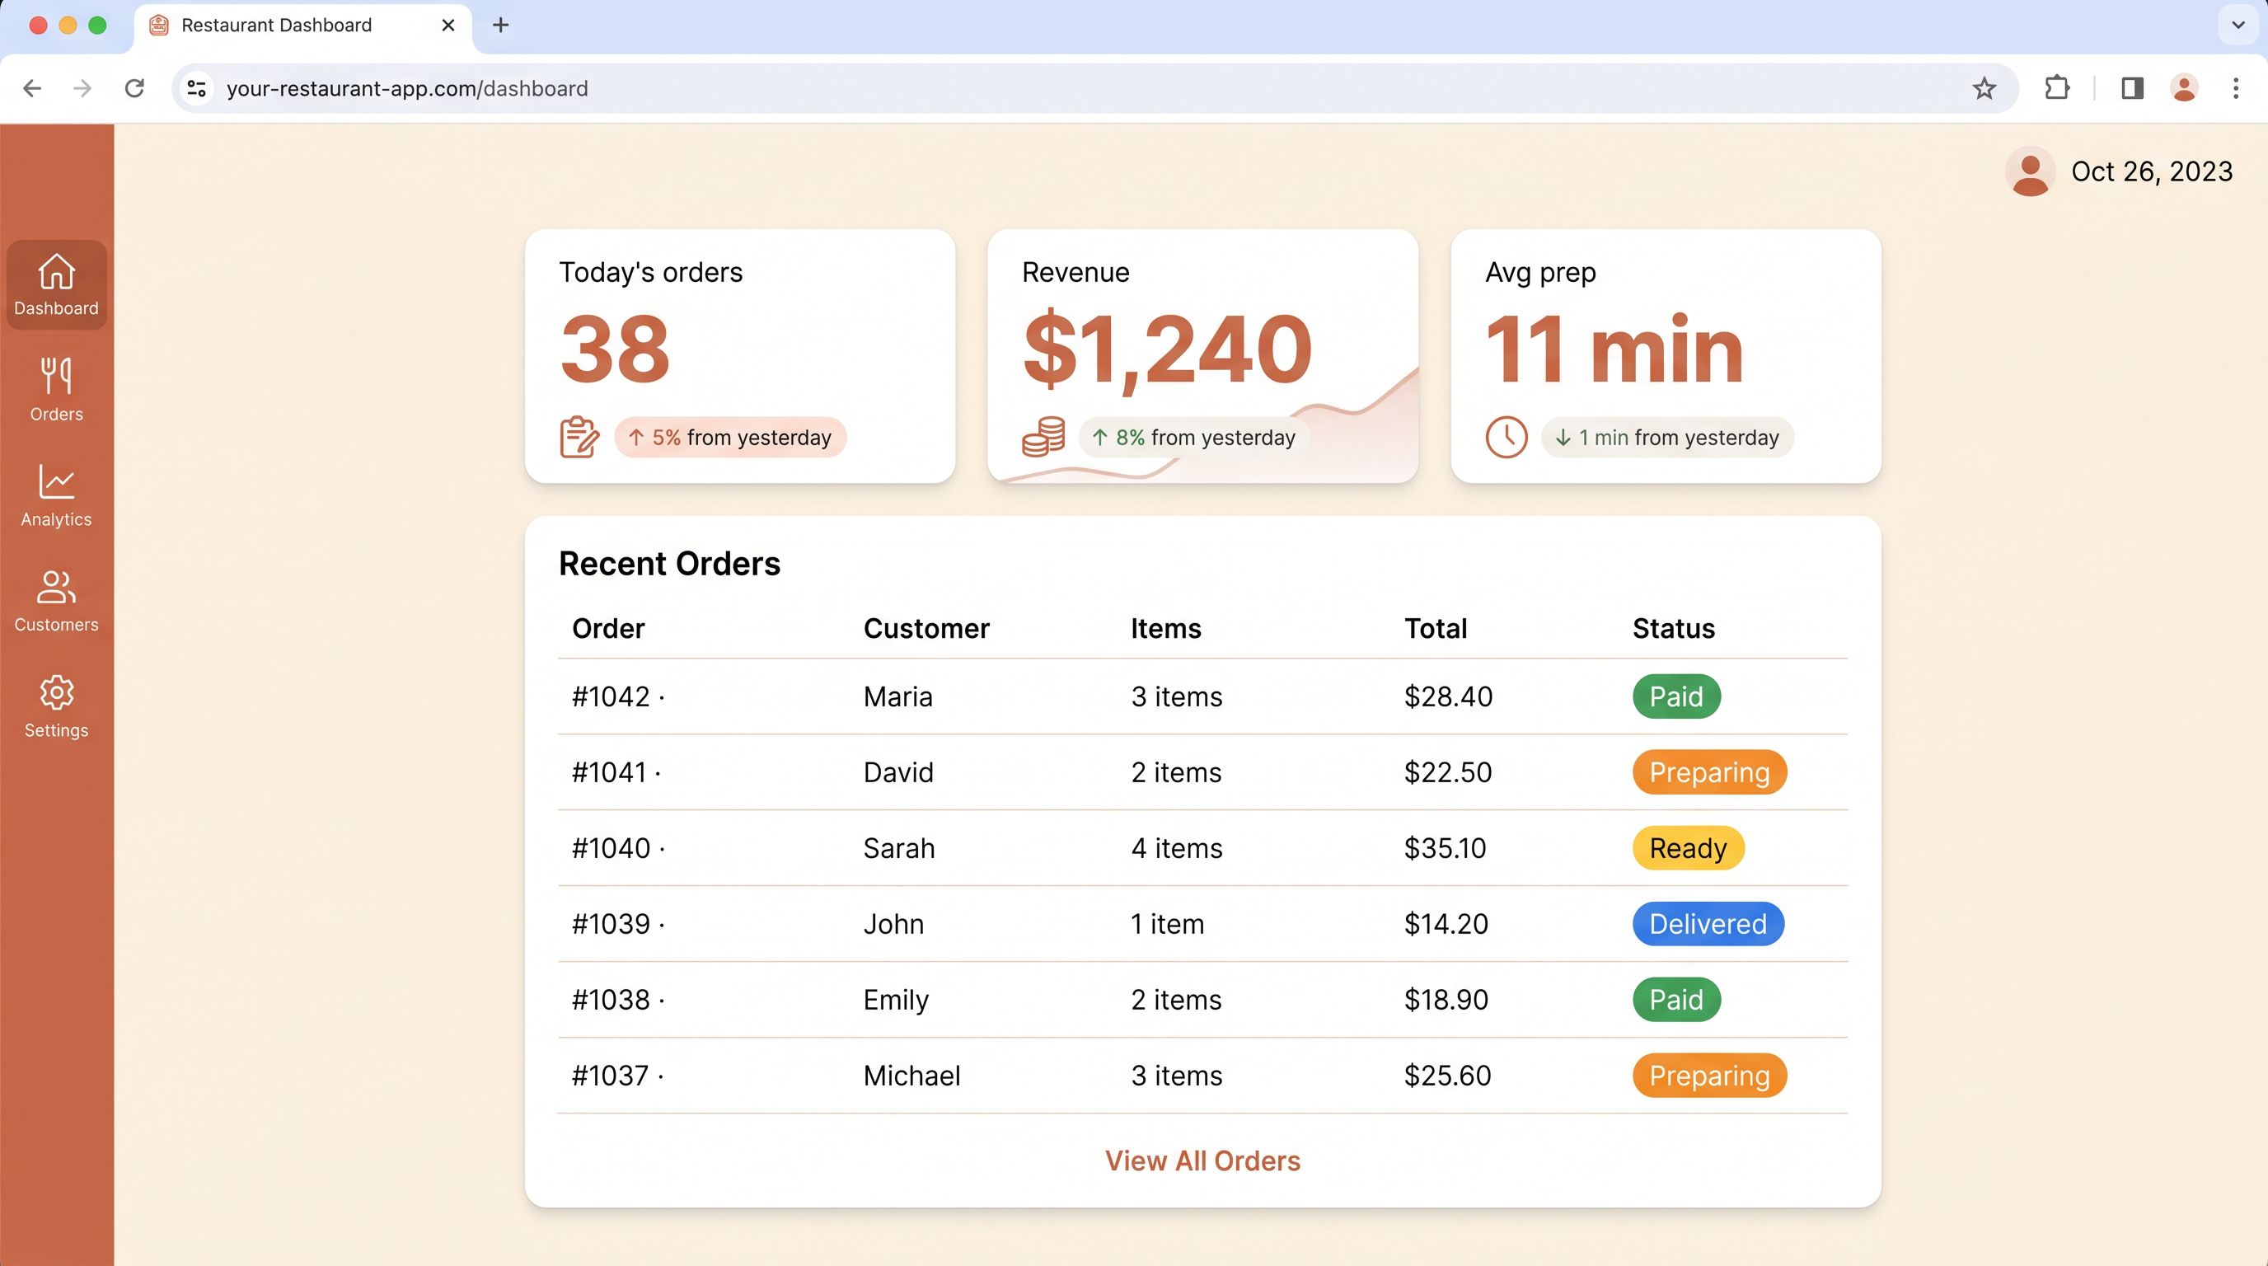Click the browser forward arrow
2268x1266 pixels.
(x=82, y=88)
